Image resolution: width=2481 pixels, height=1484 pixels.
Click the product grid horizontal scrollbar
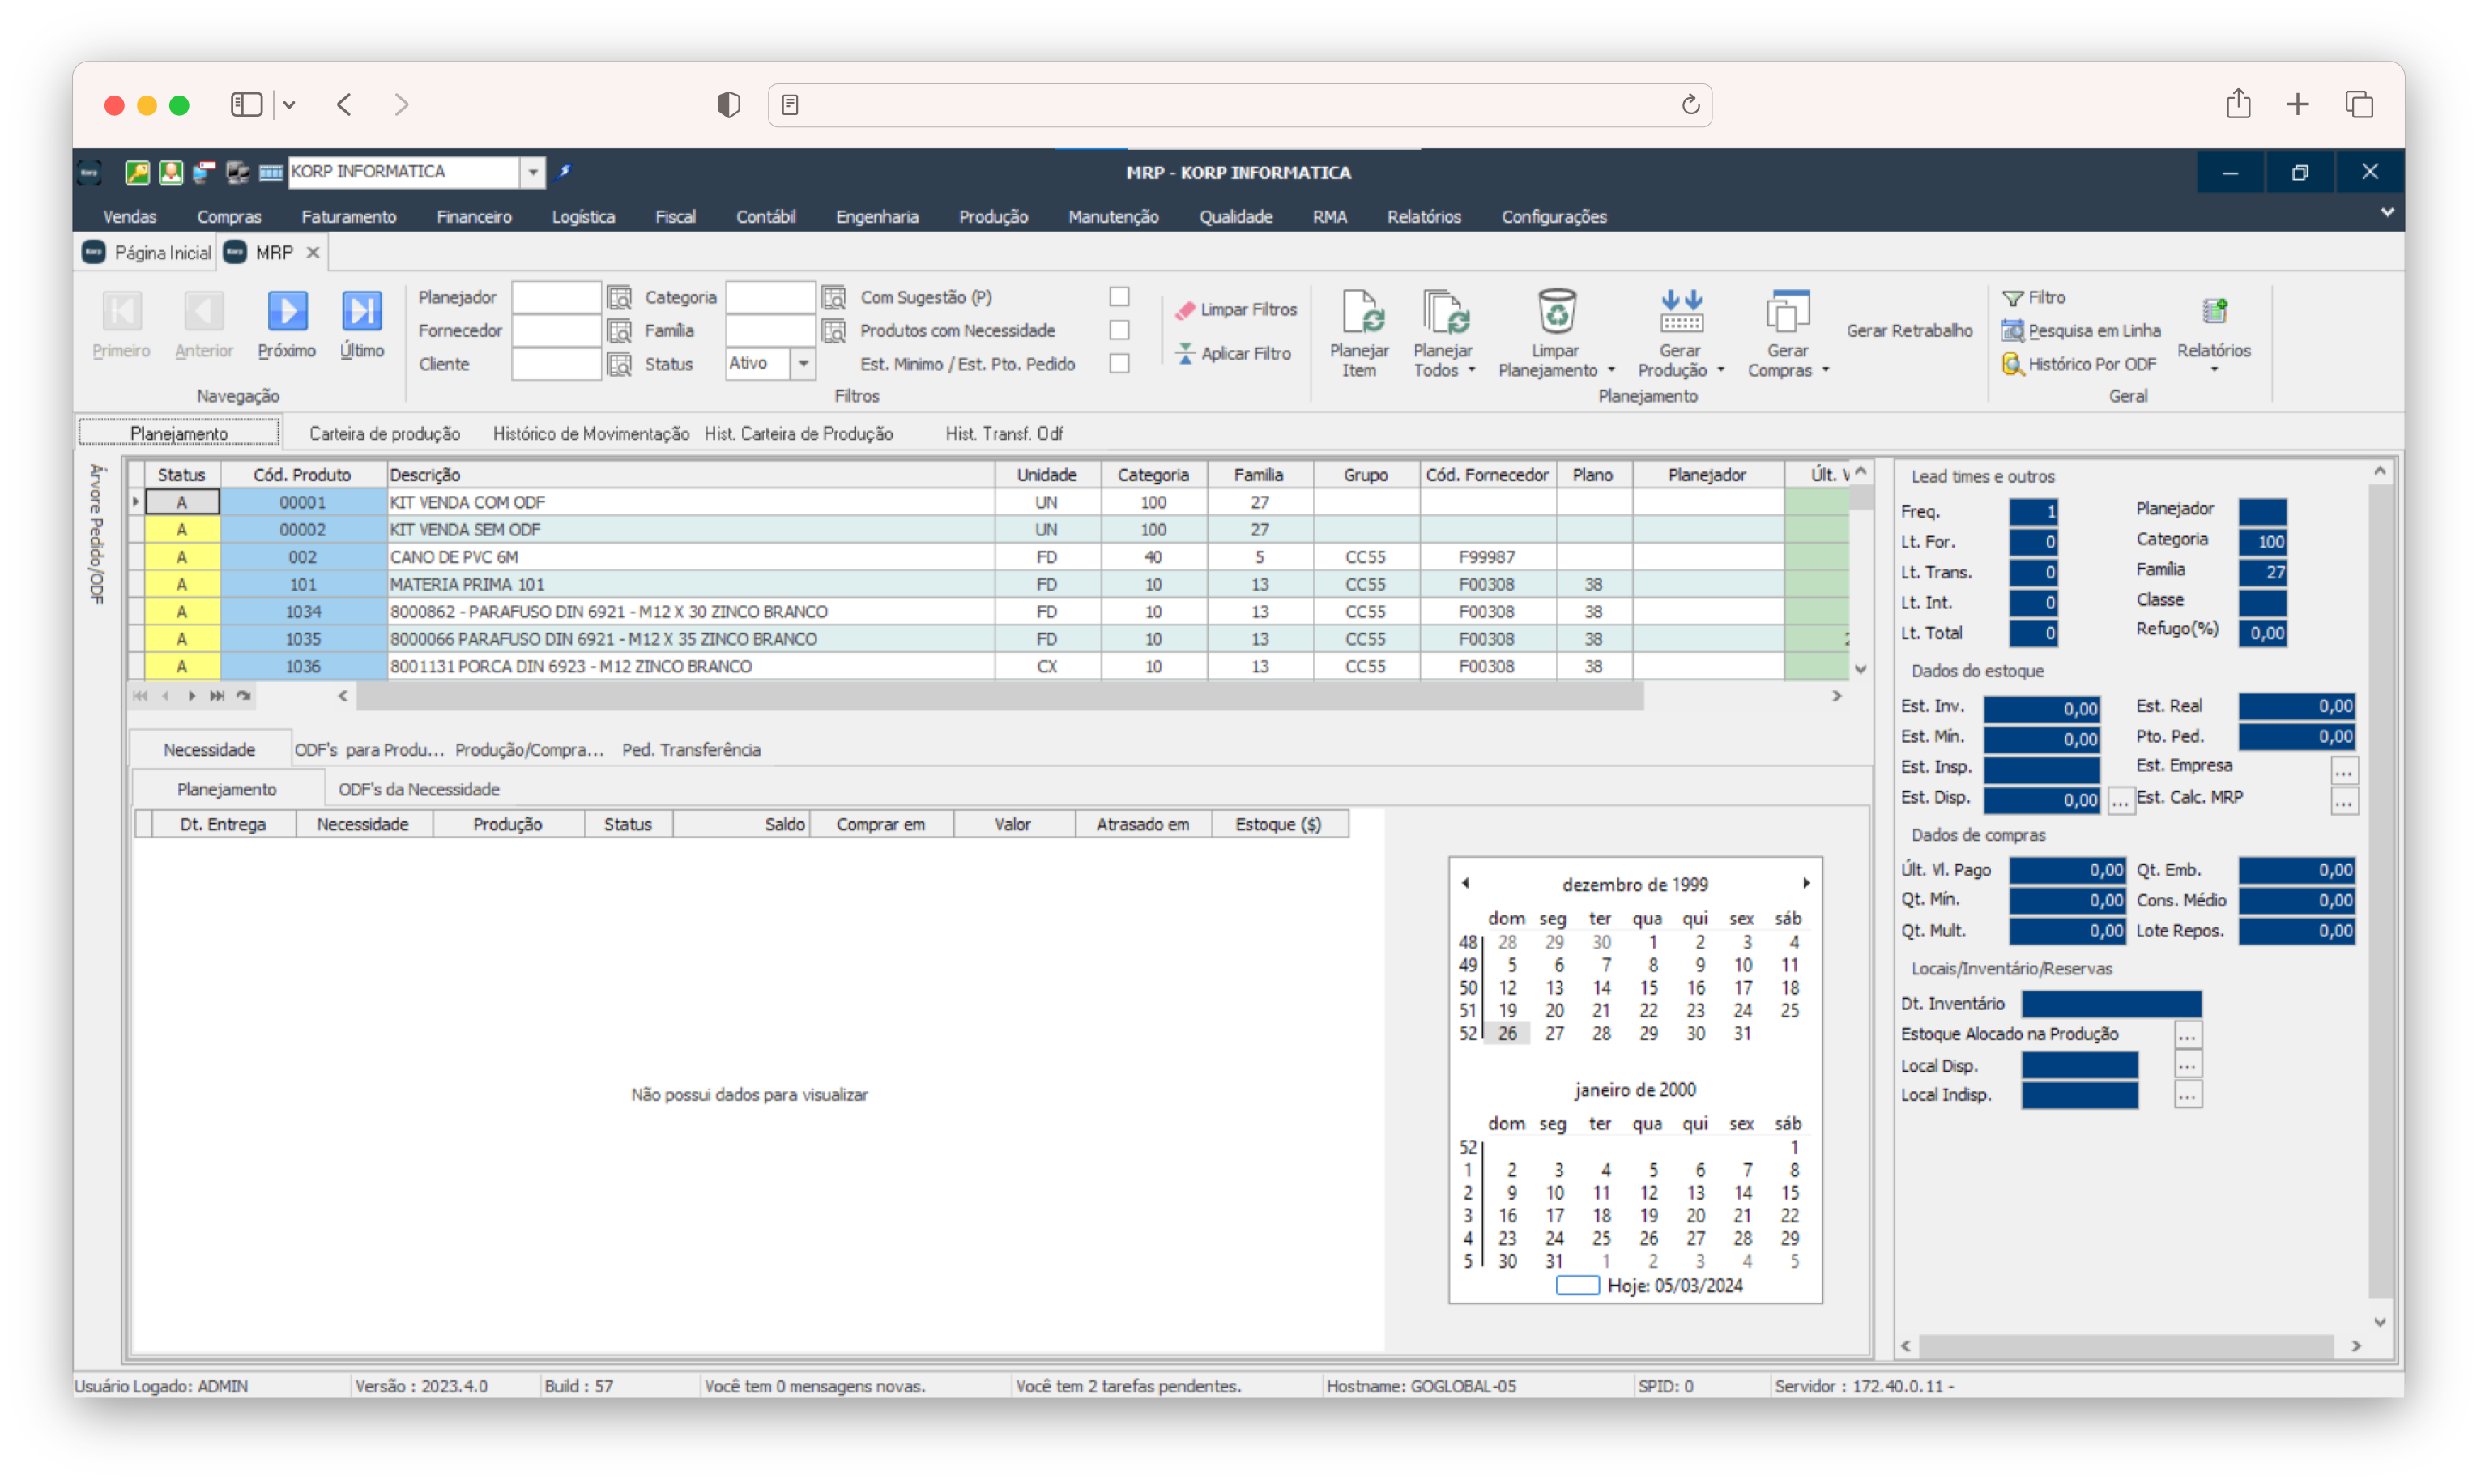tap(1000, 697)
